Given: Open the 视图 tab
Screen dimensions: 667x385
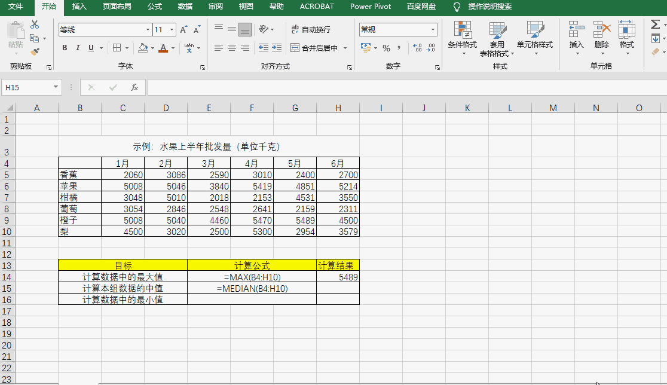Looking at the screenshot, I should point(246,7).
